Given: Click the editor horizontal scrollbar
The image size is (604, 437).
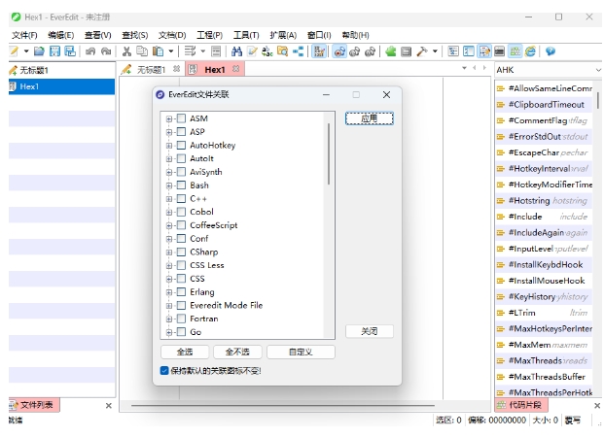Looking at the screenshot, I should pos(282,405).
